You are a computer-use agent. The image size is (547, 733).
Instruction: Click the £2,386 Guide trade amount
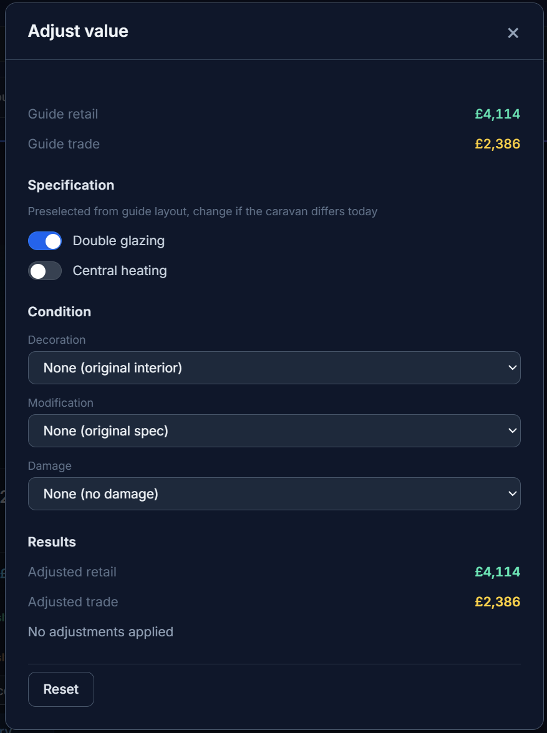click(496, 143)
